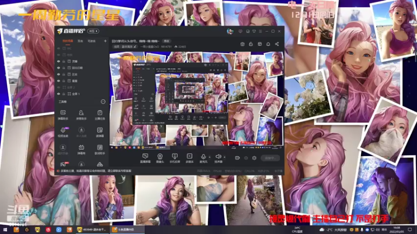This screenshot has width=417, height=234.
Task: Click the grey live status button at bottom right
Action: 270,158
